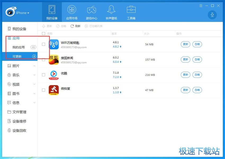Screen dimensions: 225x159
Task: Update 优酷 with 更新 button
Action: point(186,75)
